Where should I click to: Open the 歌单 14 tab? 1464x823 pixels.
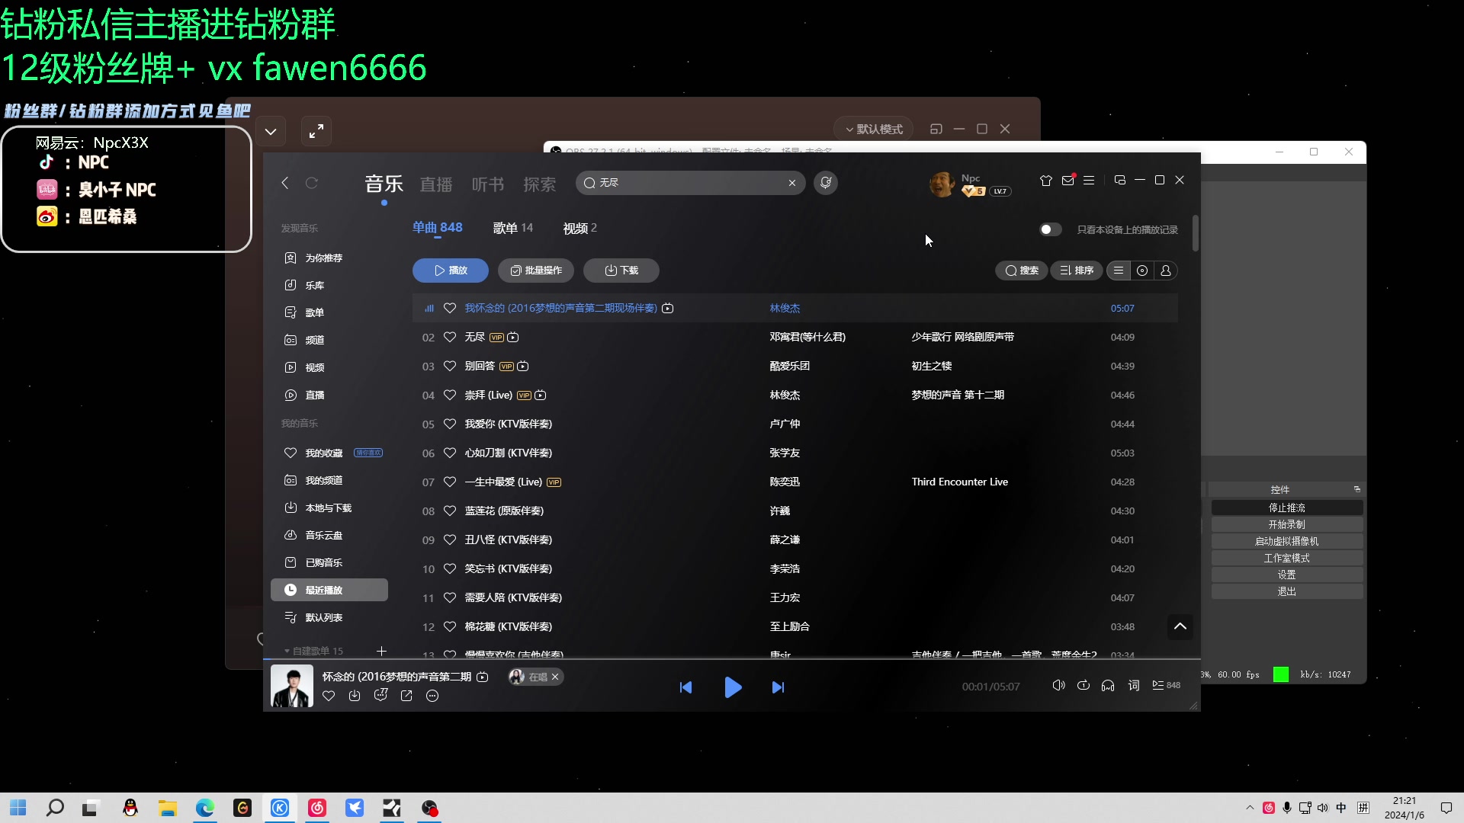[x=513, y=228]
